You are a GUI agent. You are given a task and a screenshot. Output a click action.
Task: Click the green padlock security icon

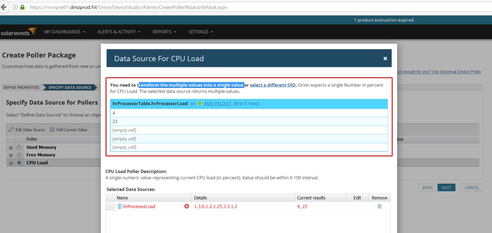click(x=22, y=7)
